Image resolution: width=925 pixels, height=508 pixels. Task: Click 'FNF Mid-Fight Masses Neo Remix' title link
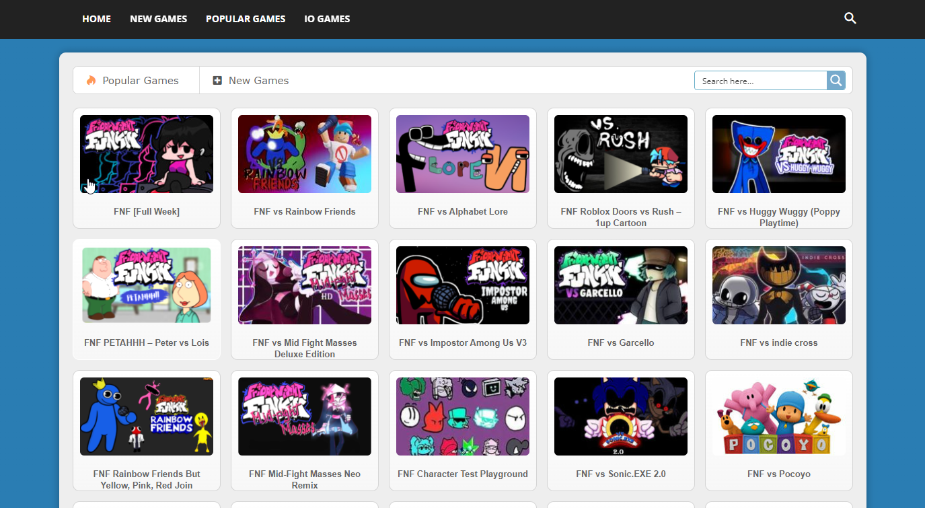[305, 480]
